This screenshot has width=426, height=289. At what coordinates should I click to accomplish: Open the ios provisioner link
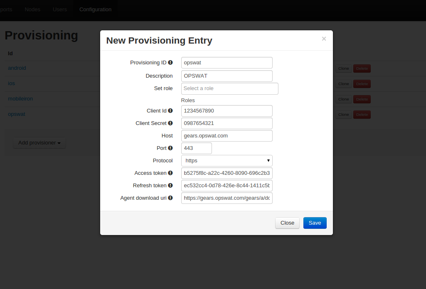point(11,83)
